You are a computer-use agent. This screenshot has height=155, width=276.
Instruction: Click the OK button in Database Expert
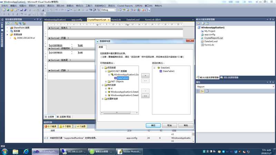153,125
